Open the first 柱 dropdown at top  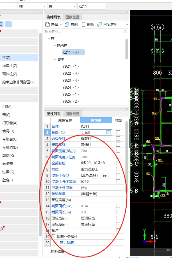(x=32, y=6)
